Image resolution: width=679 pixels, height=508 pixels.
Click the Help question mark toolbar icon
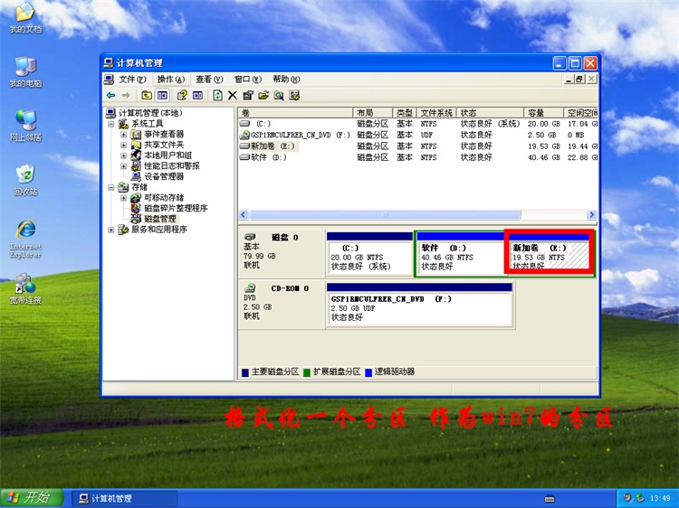click(182, 95)
